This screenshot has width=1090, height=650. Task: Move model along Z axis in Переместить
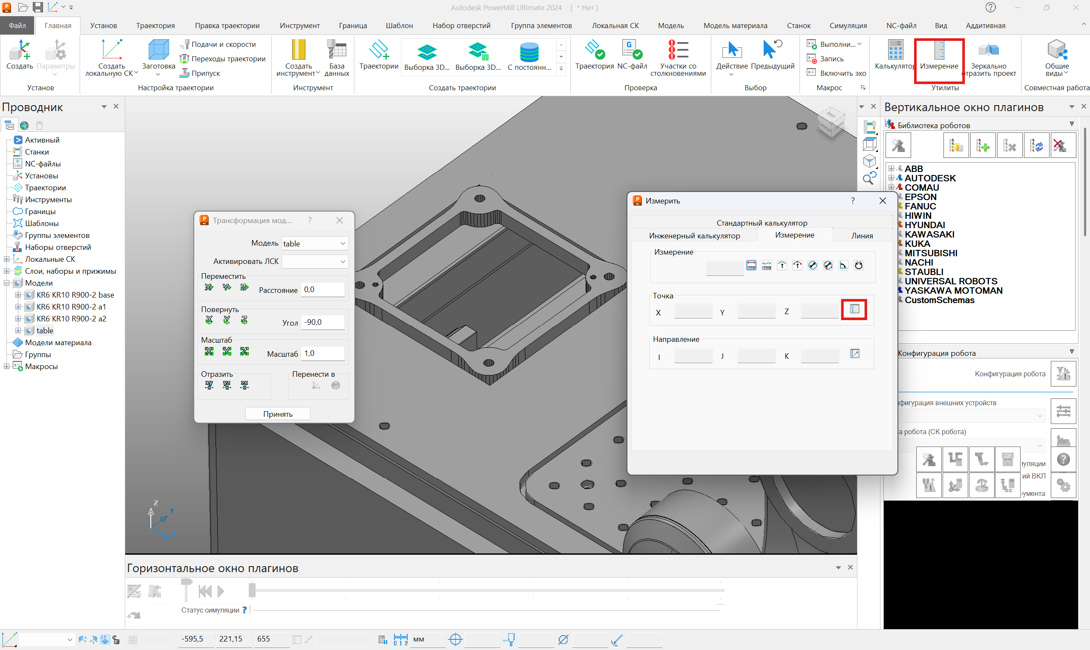coord(244,287)
